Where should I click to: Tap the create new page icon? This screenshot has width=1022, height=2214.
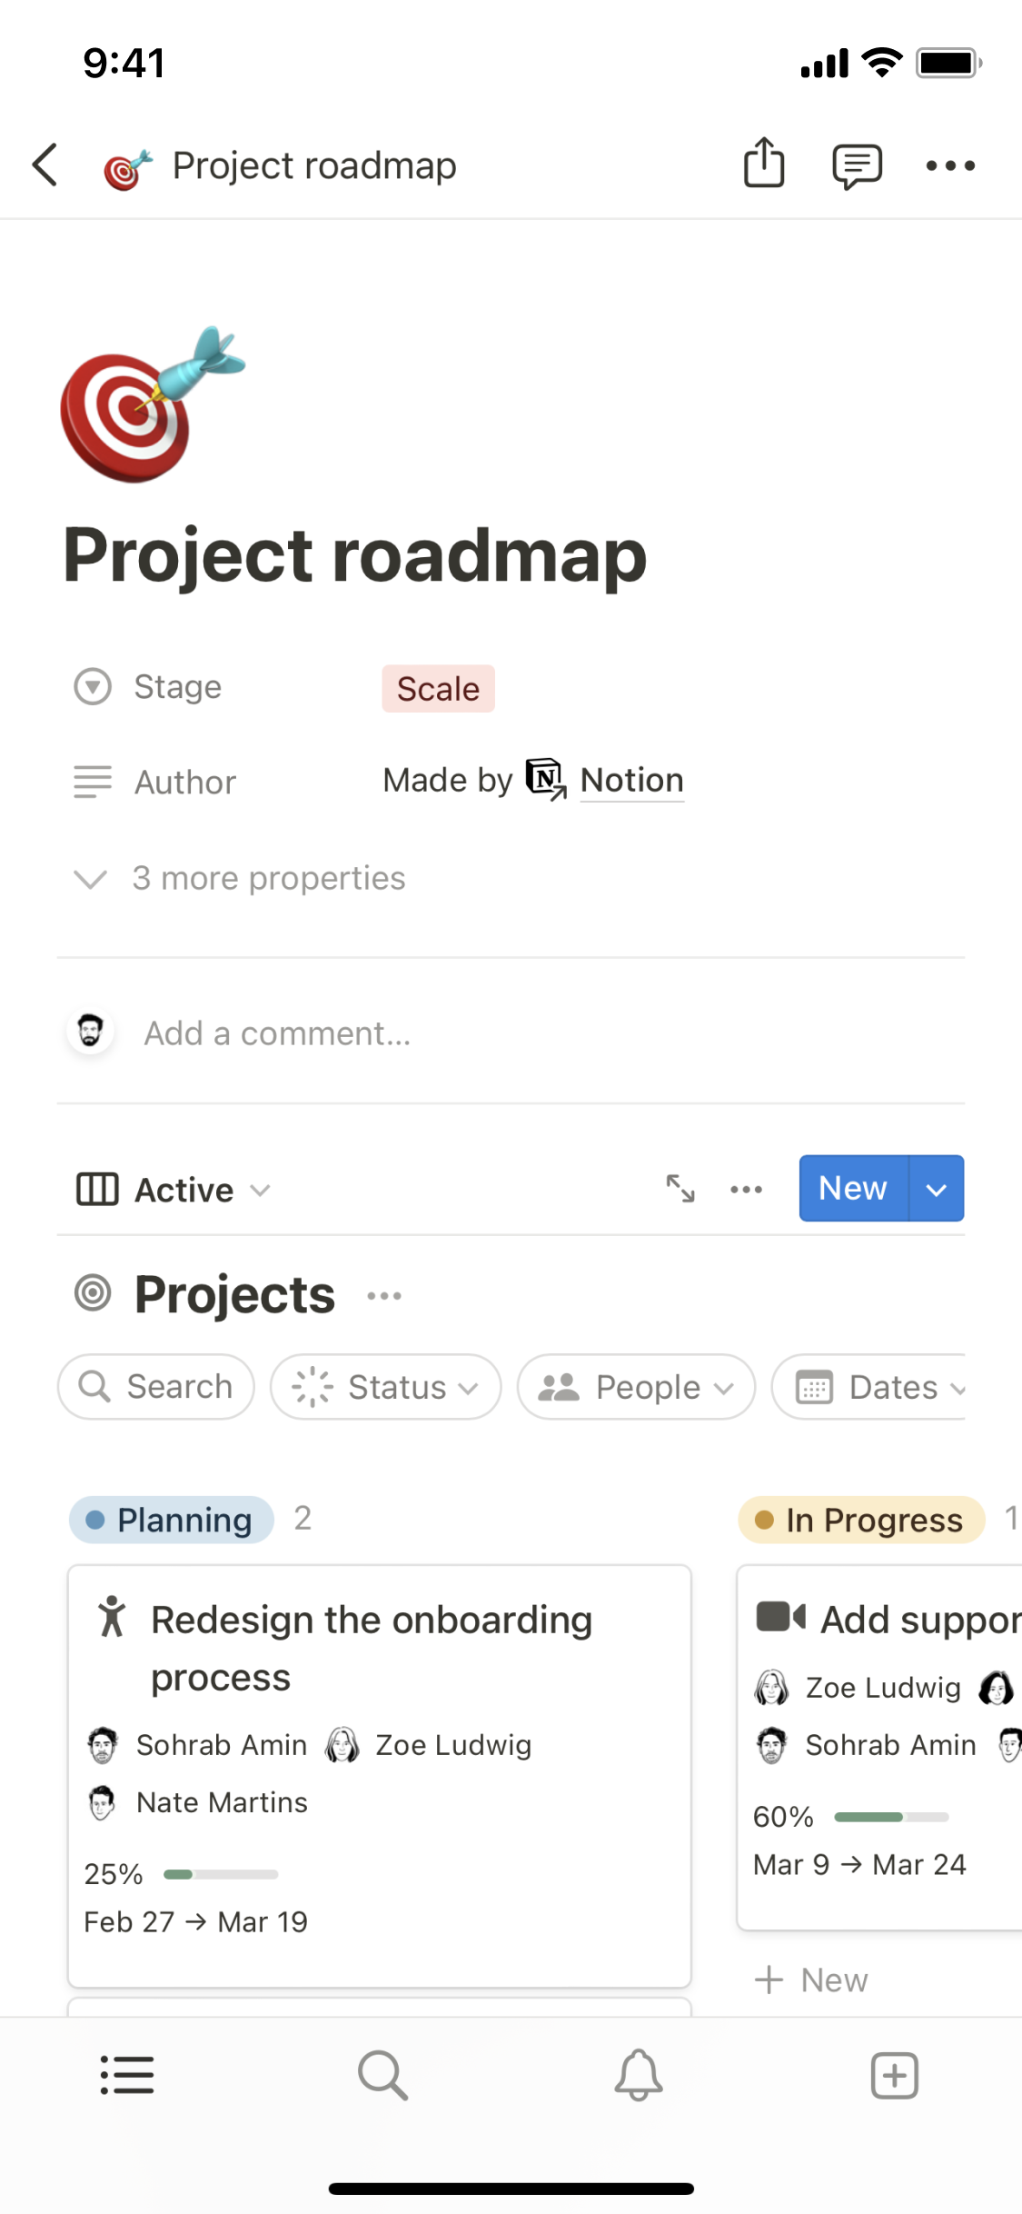tap(895, 2076)
